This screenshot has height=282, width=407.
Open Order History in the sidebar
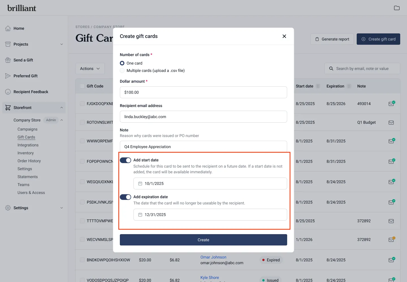(29, 161)
